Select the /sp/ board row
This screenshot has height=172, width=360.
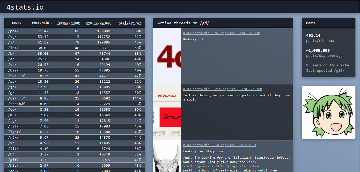coord(74,82)
